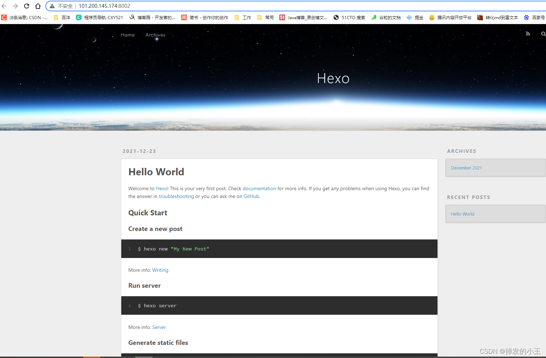Screen dimensions: 546x358
Task: Open December 2021 archive in sidebar
Action: pyautogui.click(x=466, y=168)
